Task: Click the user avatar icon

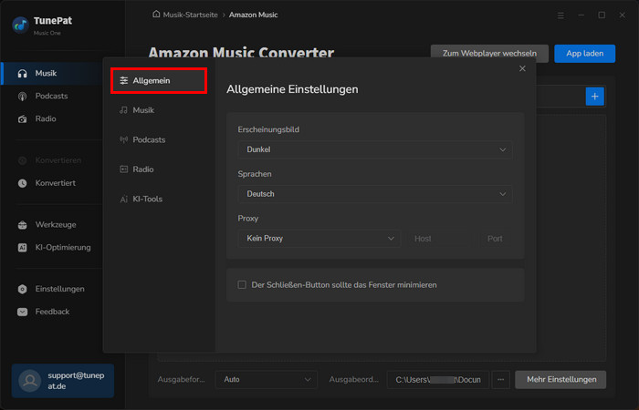Action: click(x=30, y=381)
